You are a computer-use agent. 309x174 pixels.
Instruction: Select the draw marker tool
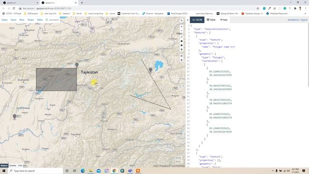pos(182,49)
